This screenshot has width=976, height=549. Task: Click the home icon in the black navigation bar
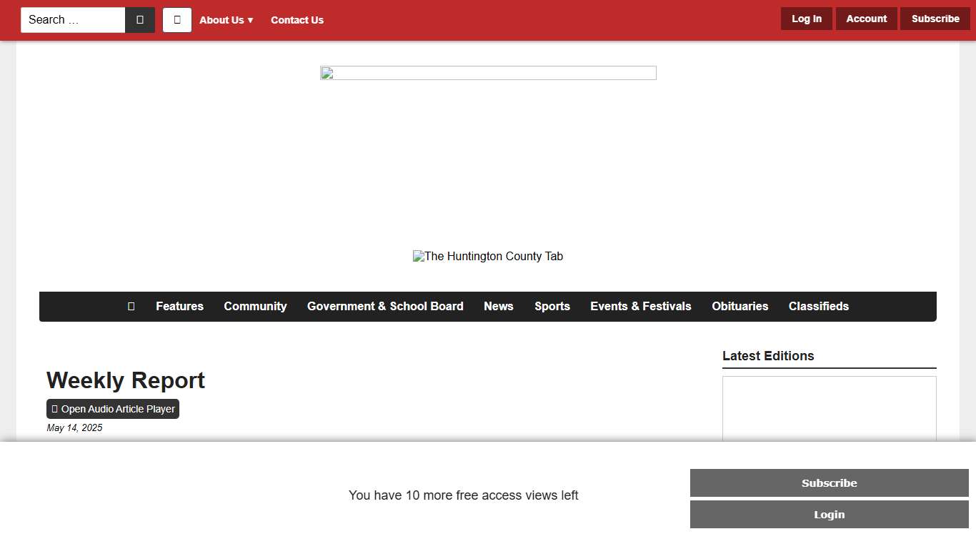[x=131, y=307]
